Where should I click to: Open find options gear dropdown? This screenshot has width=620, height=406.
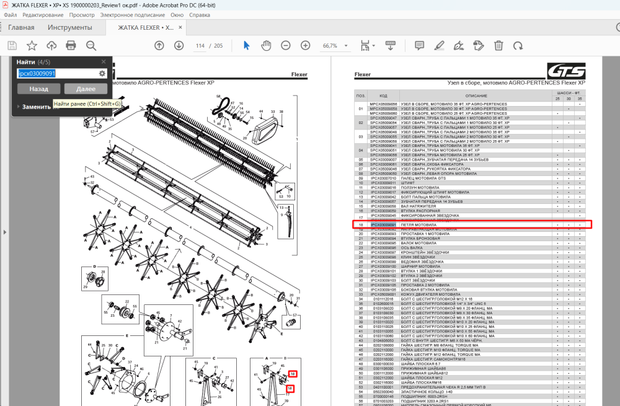pyautogui.click(x=102, y=74)
